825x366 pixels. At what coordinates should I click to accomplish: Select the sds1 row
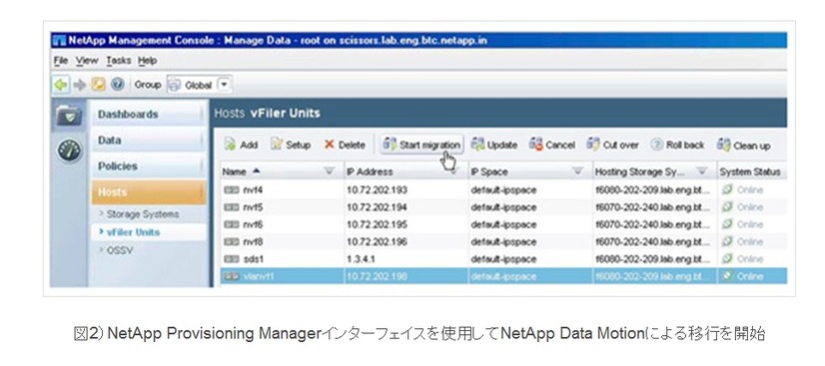click(x=503, y=259)
